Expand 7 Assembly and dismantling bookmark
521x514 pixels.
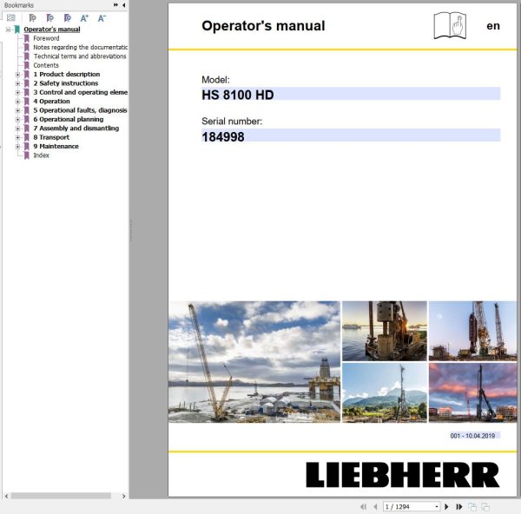(x=18, y=128)
